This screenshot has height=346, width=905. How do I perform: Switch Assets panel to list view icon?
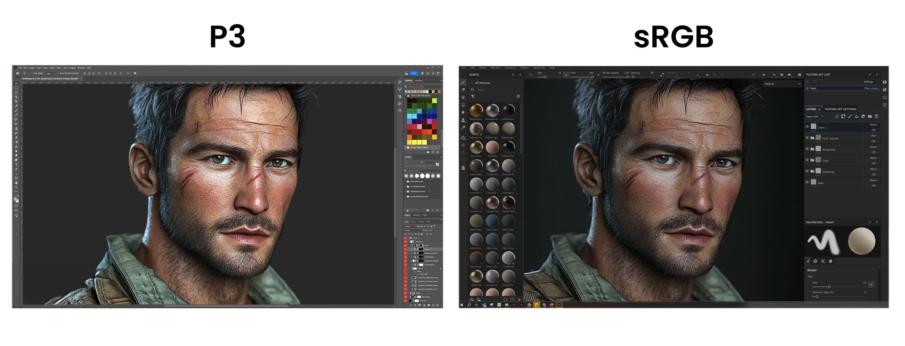click(x=518, y=96)
